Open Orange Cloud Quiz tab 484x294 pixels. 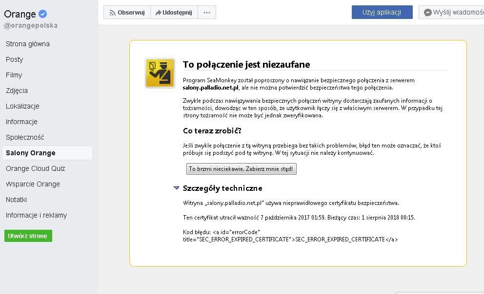pos(36,168)
